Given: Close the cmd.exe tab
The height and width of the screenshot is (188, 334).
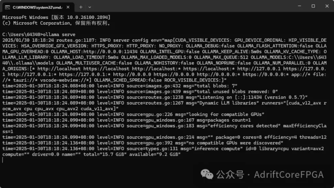Looking at the screenshot, I should tap(68, 7).
